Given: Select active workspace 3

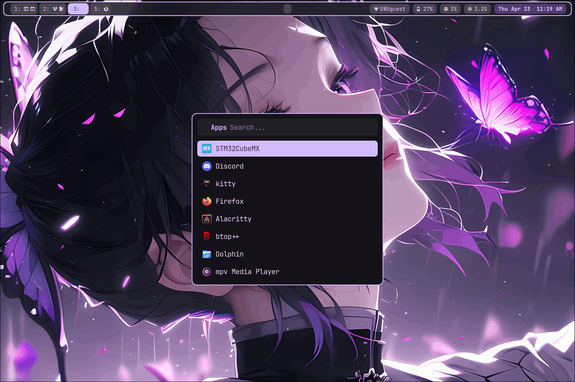Looking at the screenshot, I should [78, 9].
